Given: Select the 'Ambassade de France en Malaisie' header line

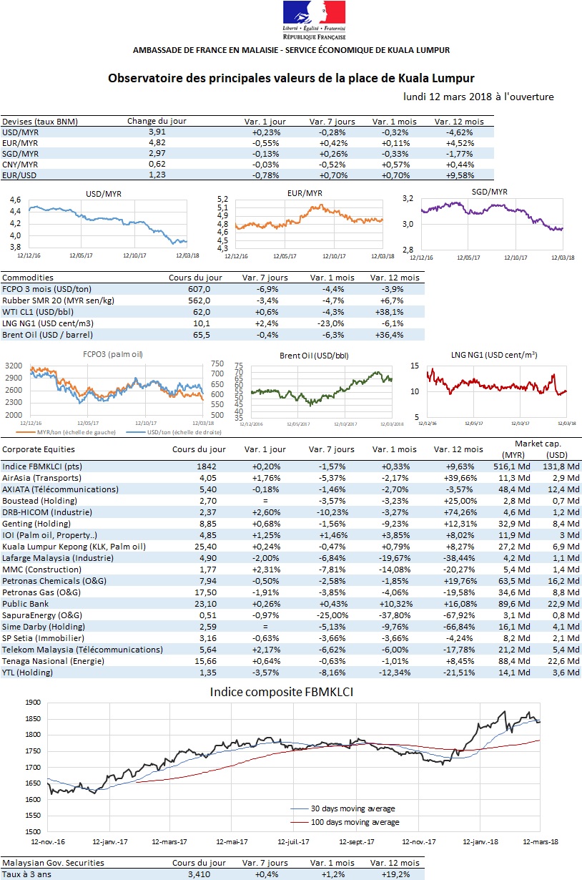Looking at the screenshot, I should [291, 50].
